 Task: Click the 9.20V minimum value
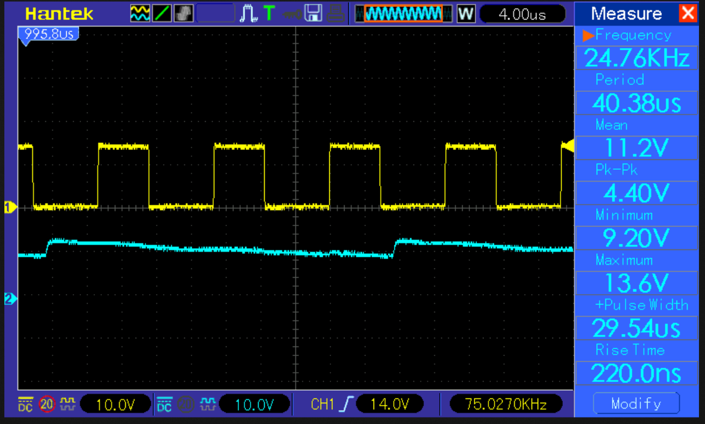(x=637, y=238)
